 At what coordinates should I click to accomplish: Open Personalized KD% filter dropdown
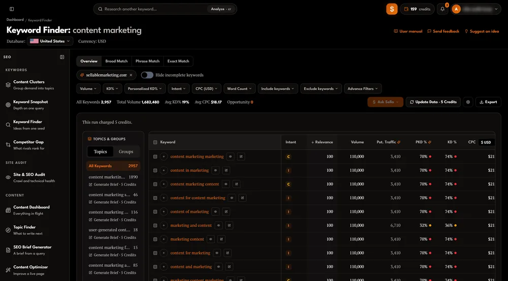pos(145,89)
